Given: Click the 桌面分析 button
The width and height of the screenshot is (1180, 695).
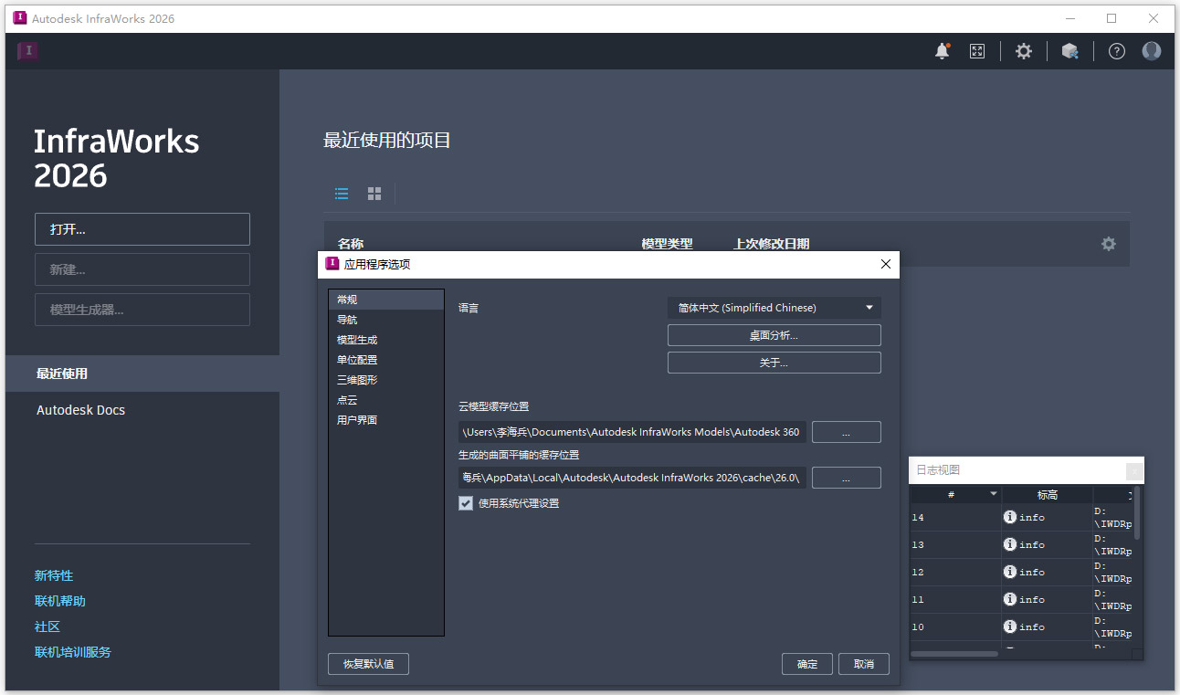Looking at the screenshot, I should pyautogui.click(x=774, y=335).
